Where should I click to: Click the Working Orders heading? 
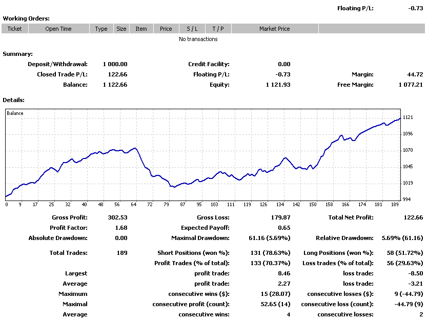click(26, 18)
